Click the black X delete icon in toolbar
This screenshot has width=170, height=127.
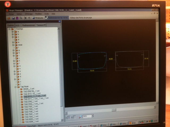(x=25, y=18)
